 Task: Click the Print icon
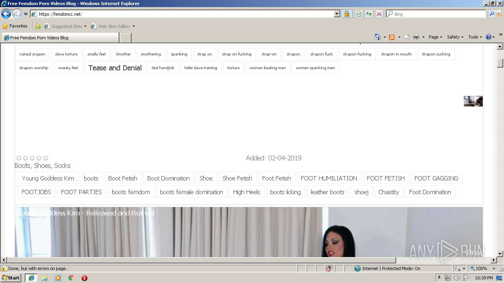(x=416, y=37)
